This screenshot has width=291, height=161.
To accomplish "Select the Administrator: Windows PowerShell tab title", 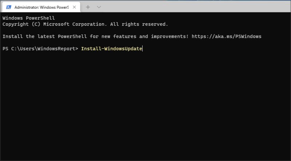I will (x=42, y=7).
